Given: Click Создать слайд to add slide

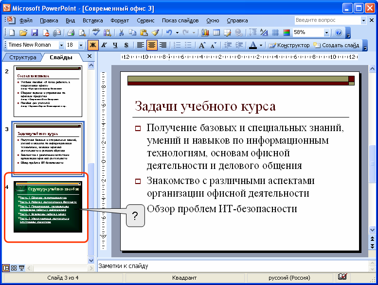Looking at the screenshot, I should pos(336,45).
